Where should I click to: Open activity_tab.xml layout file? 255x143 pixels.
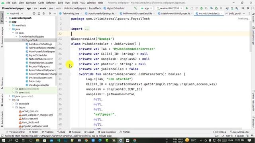30,111
